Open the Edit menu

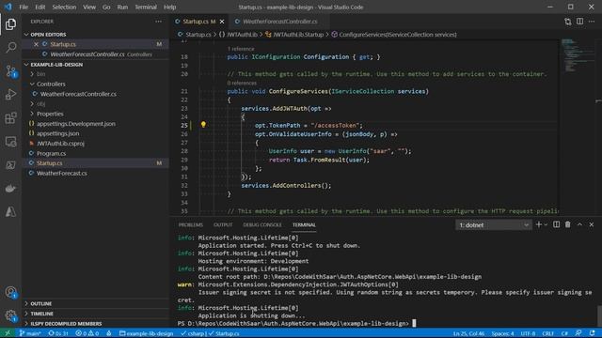point(40,7)
